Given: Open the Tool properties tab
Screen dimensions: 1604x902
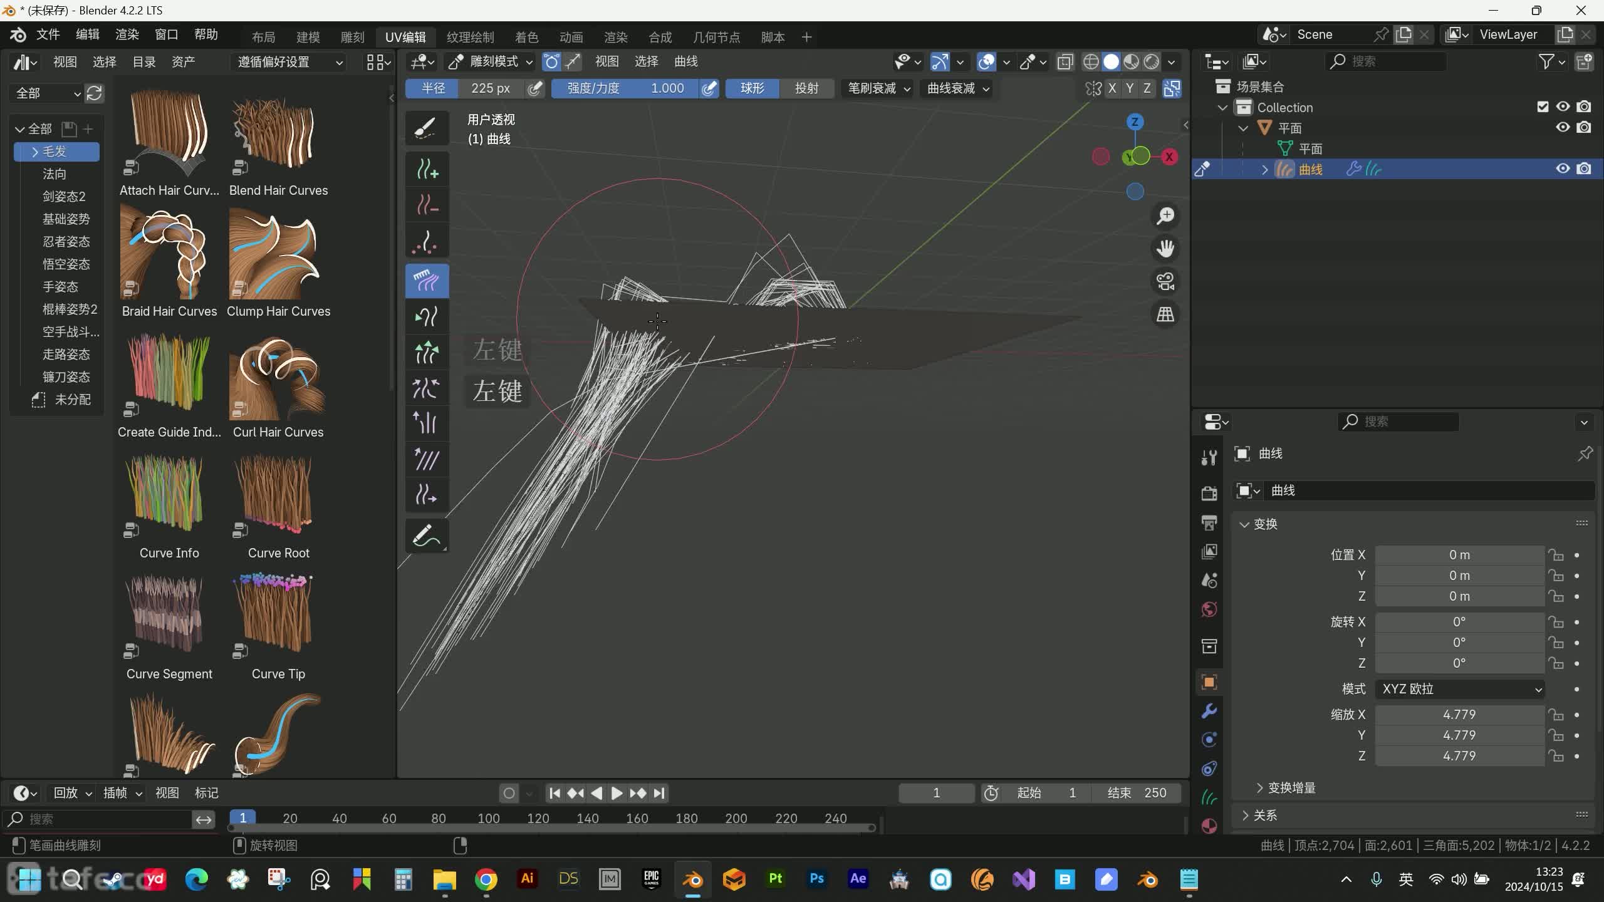Looking at the screenshot, I should [1209, 457].
